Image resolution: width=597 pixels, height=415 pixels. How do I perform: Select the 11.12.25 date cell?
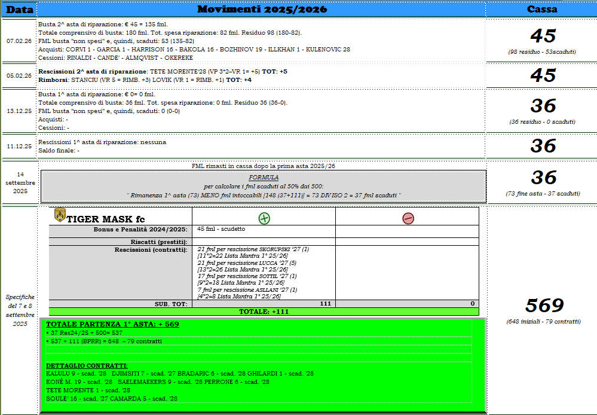(x=19, y=146)
